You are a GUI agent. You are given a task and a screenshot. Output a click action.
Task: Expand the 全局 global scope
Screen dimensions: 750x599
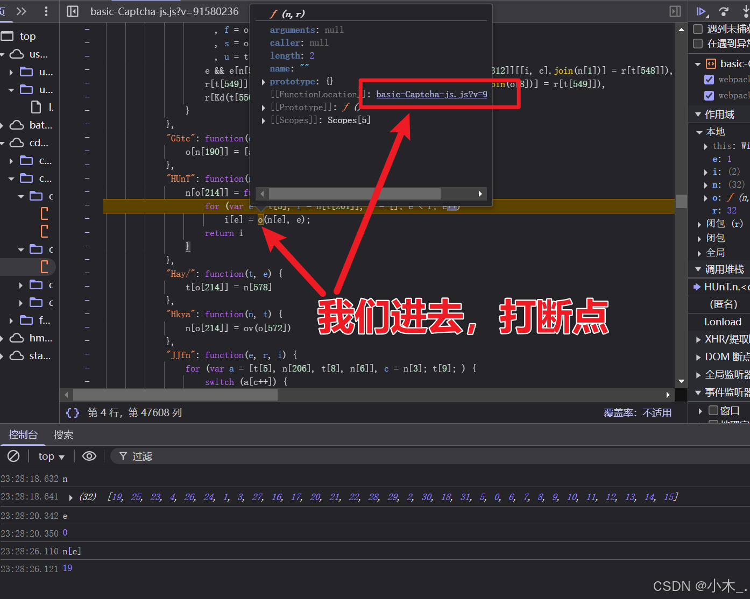(699, 253)
